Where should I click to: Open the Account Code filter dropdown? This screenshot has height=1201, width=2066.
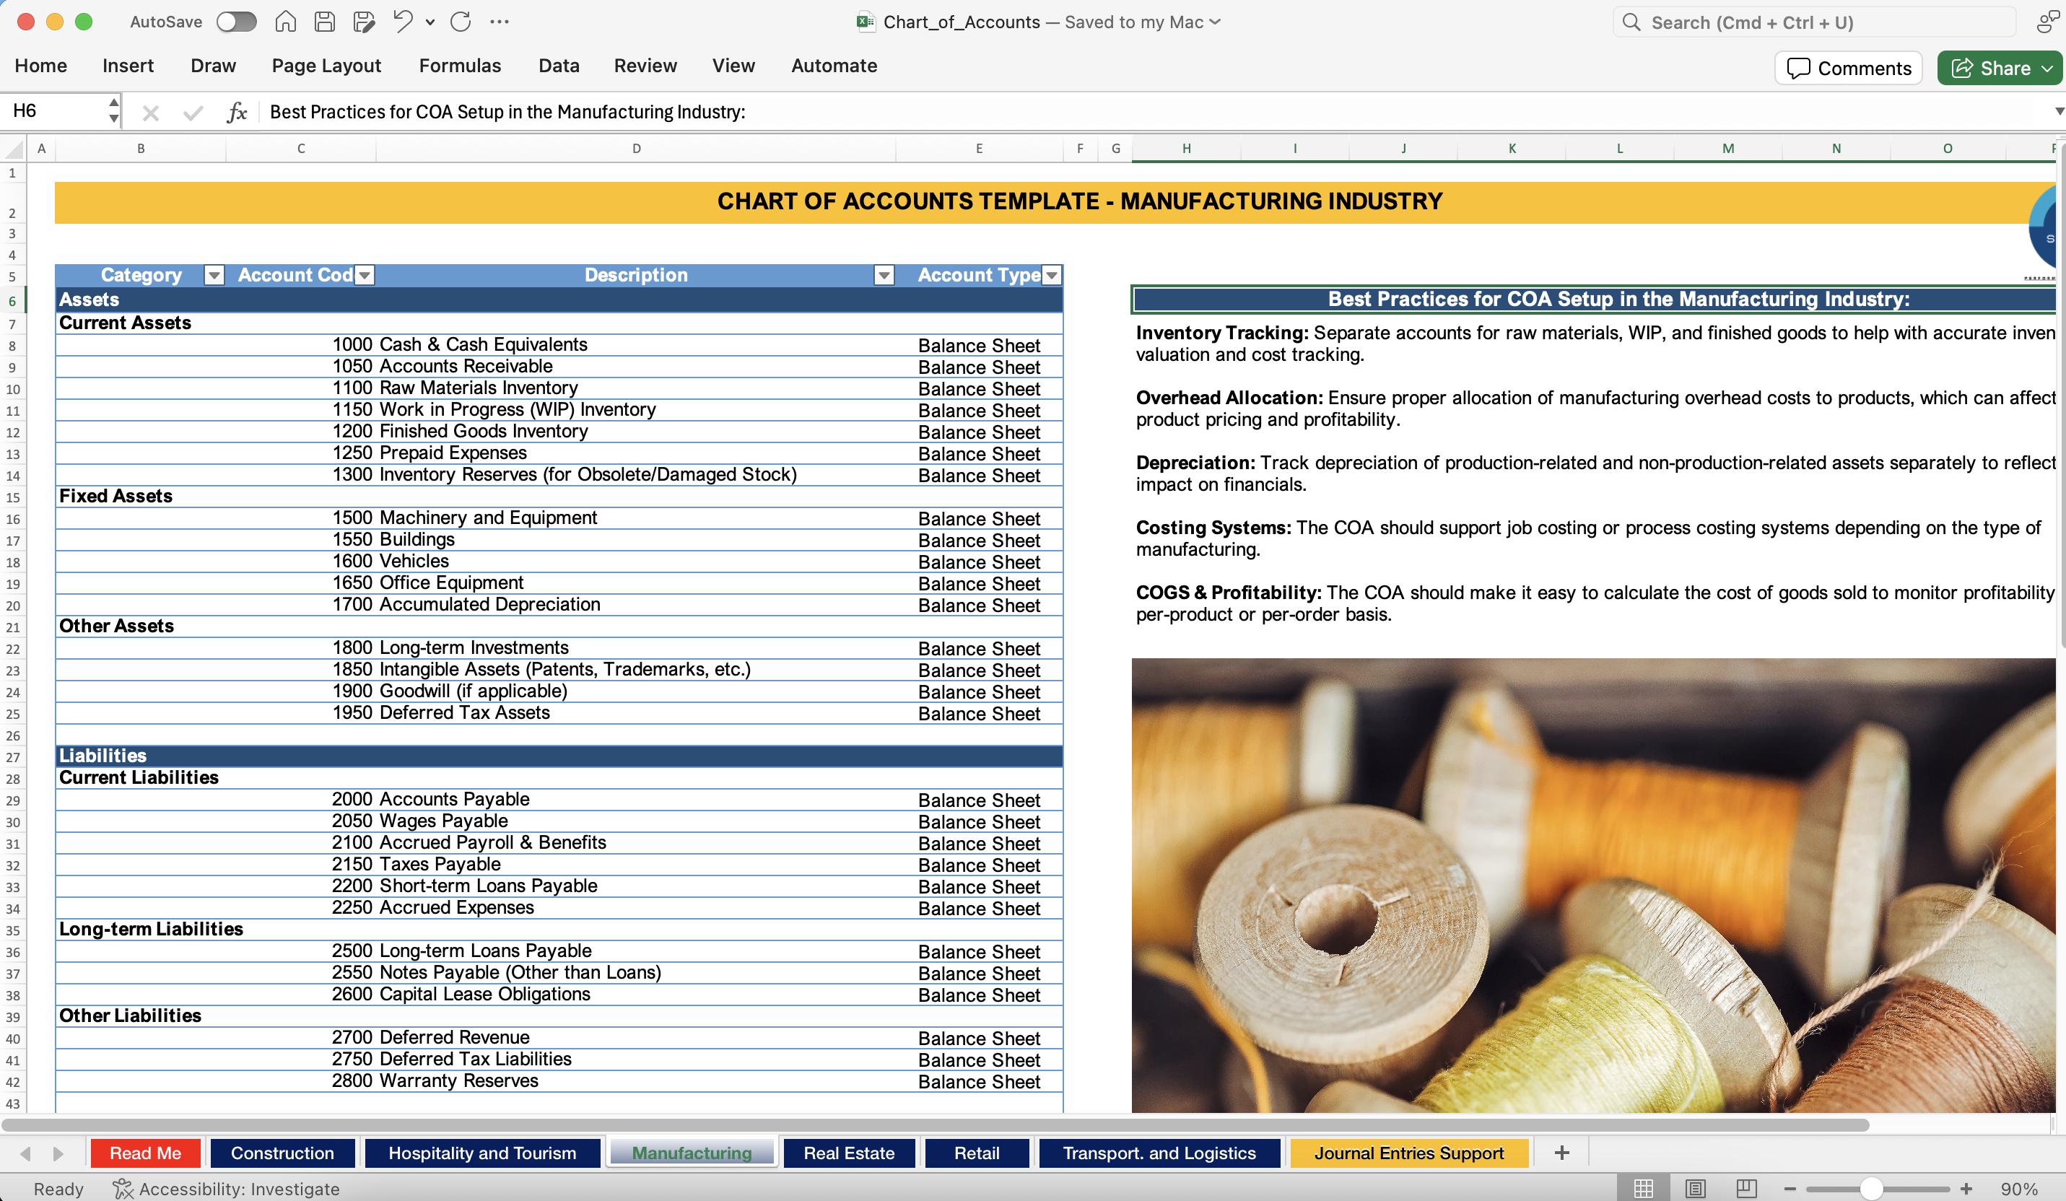click(365, 276)
